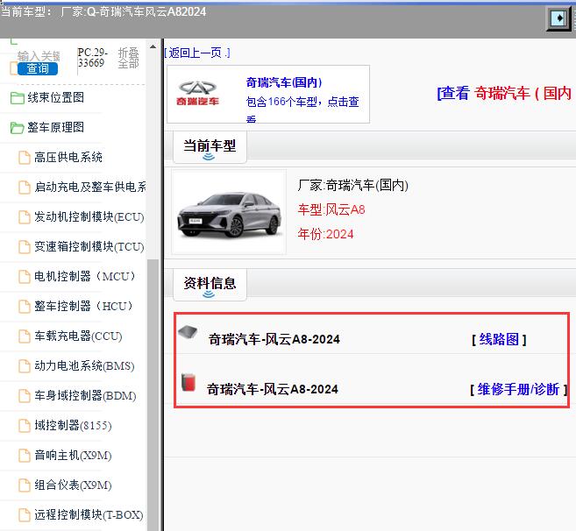Click the document icon beside 车载充电器(CCU)
576x531 pixels.
click(x=25, y=336)
